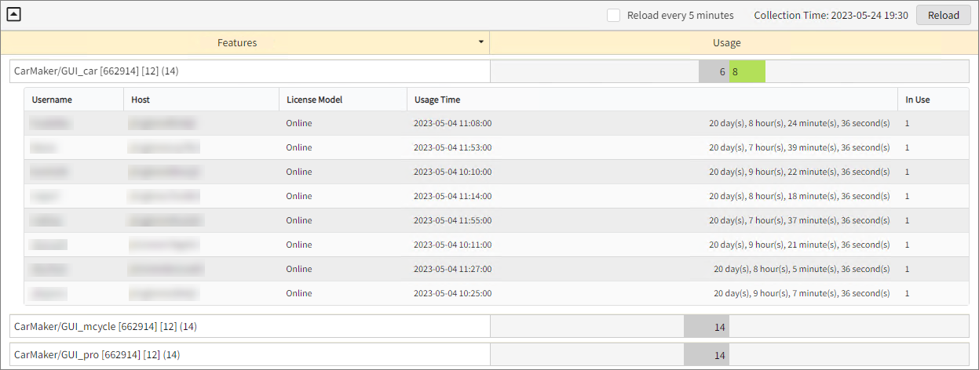979x370 pixels.
Task: Click Online license in the 10:25:00 row
Action: click(299, 293)
